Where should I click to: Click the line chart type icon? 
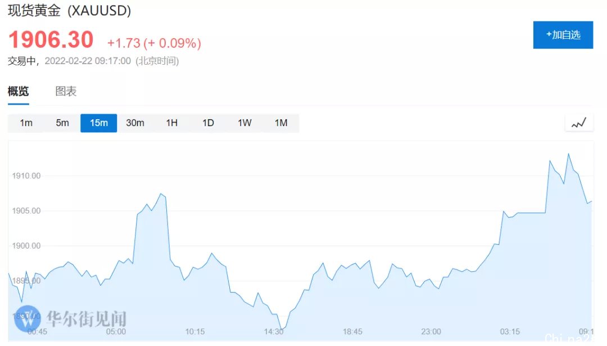coord(579,123)
